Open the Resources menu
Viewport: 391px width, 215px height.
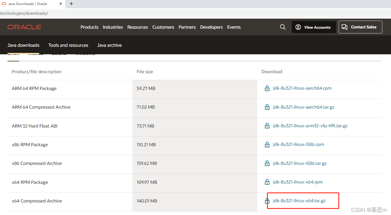pyautogui.click(x=138, y=27)
